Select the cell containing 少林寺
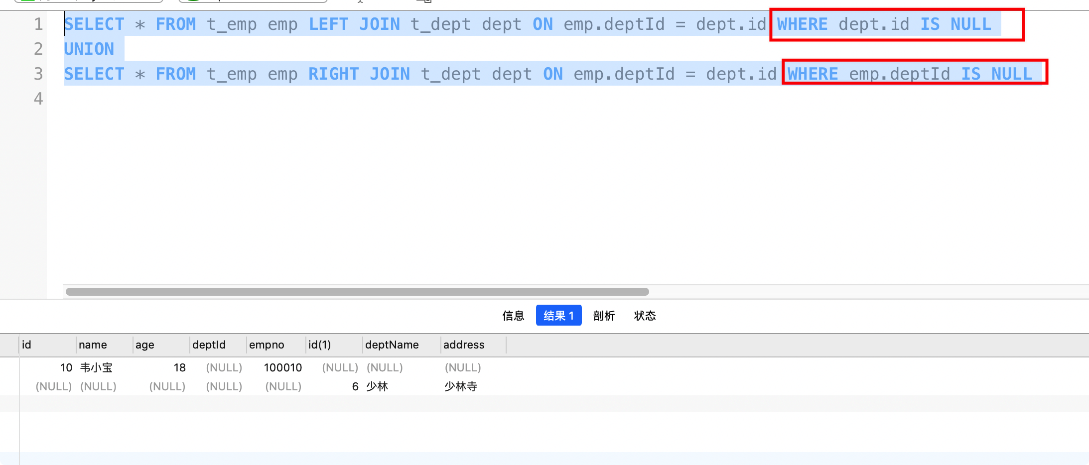The height and width of the screenshot is (465, 1089). click(460, 386)
